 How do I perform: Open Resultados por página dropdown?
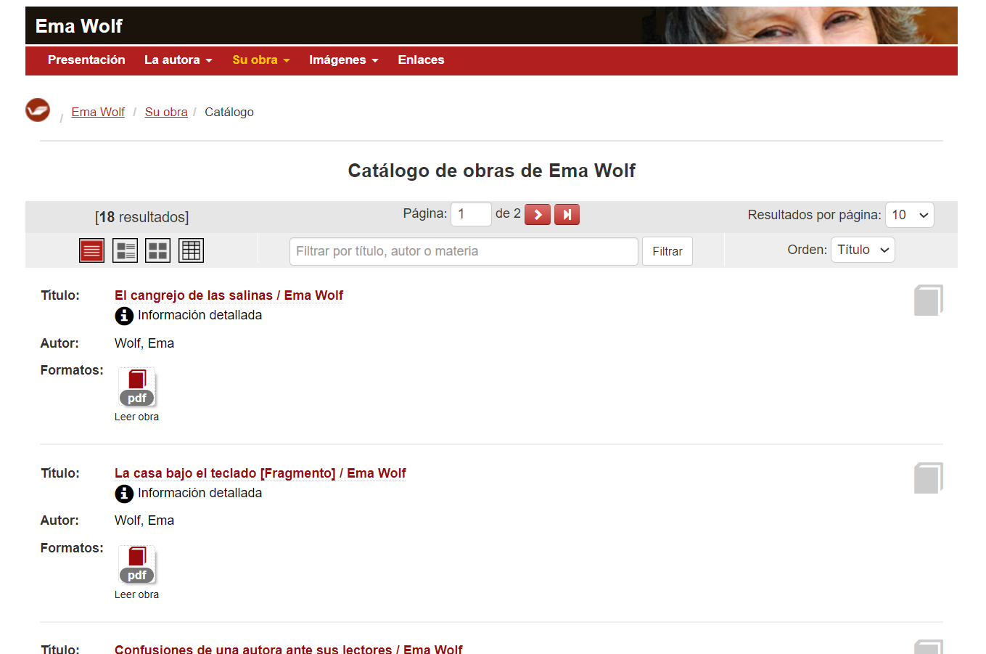pyautogui.click(x=910, y=215)
